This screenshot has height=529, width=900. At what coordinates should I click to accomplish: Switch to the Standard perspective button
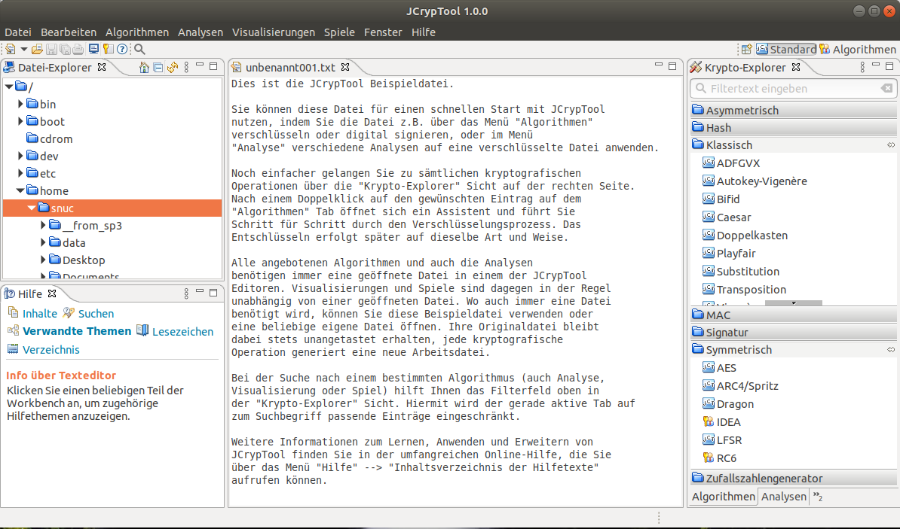point(785,50)
